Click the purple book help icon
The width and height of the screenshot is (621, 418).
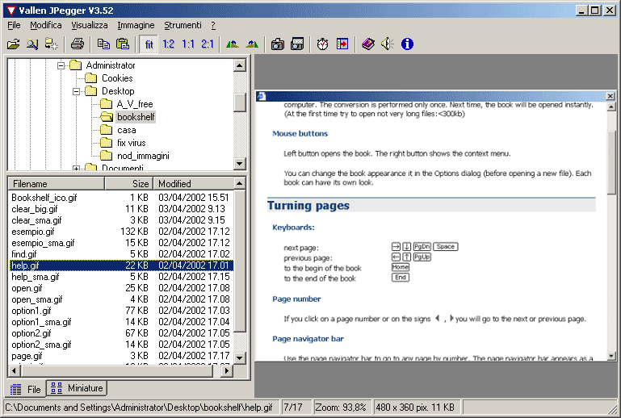click(x=368, y=44)
